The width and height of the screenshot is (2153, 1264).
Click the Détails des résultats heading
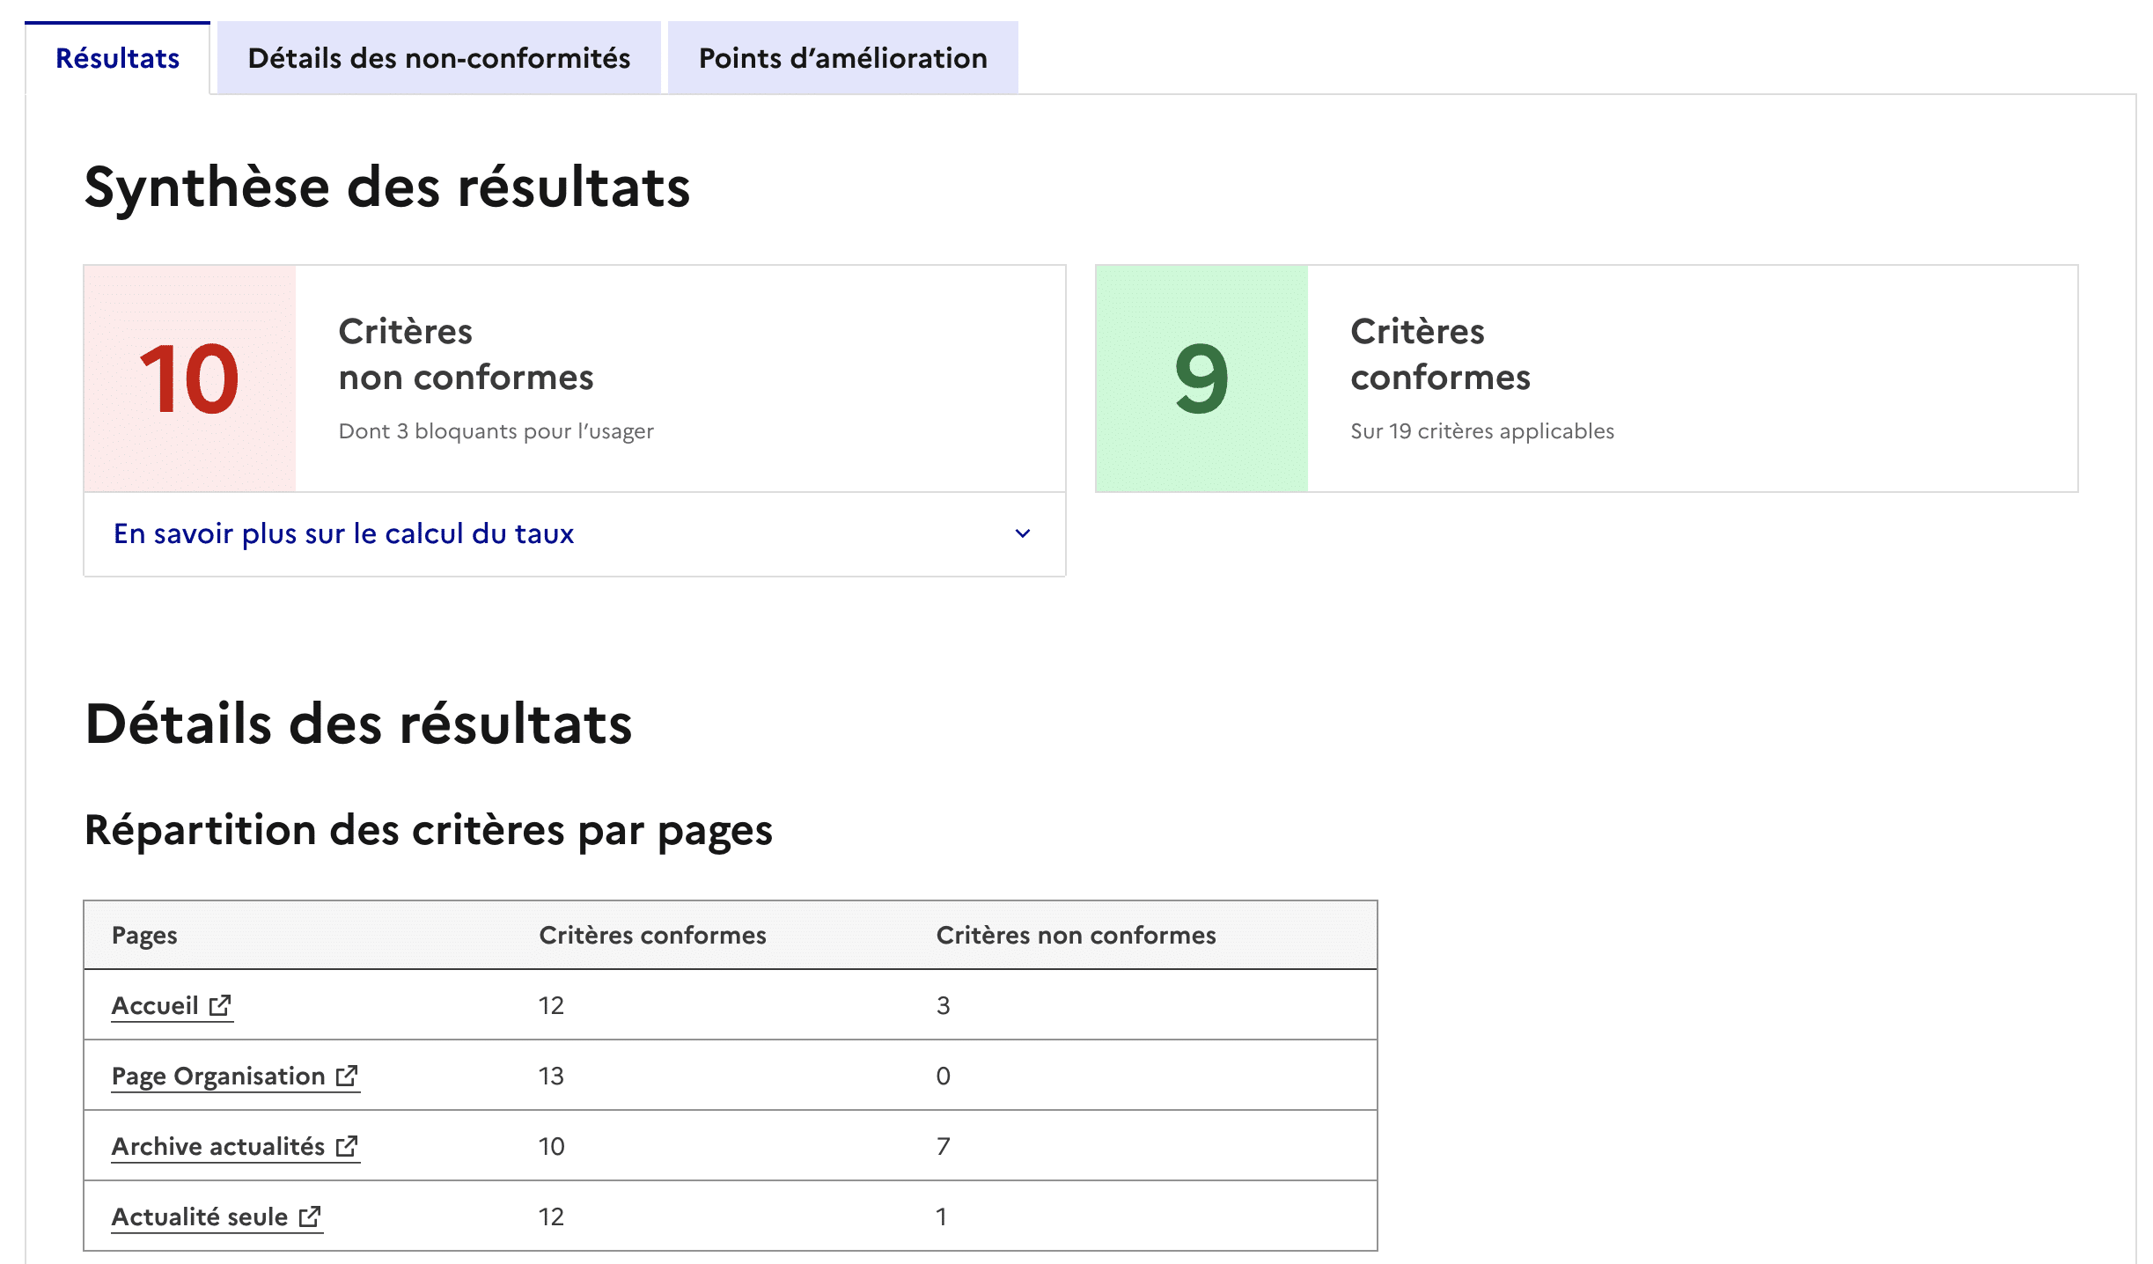[358, 724]
